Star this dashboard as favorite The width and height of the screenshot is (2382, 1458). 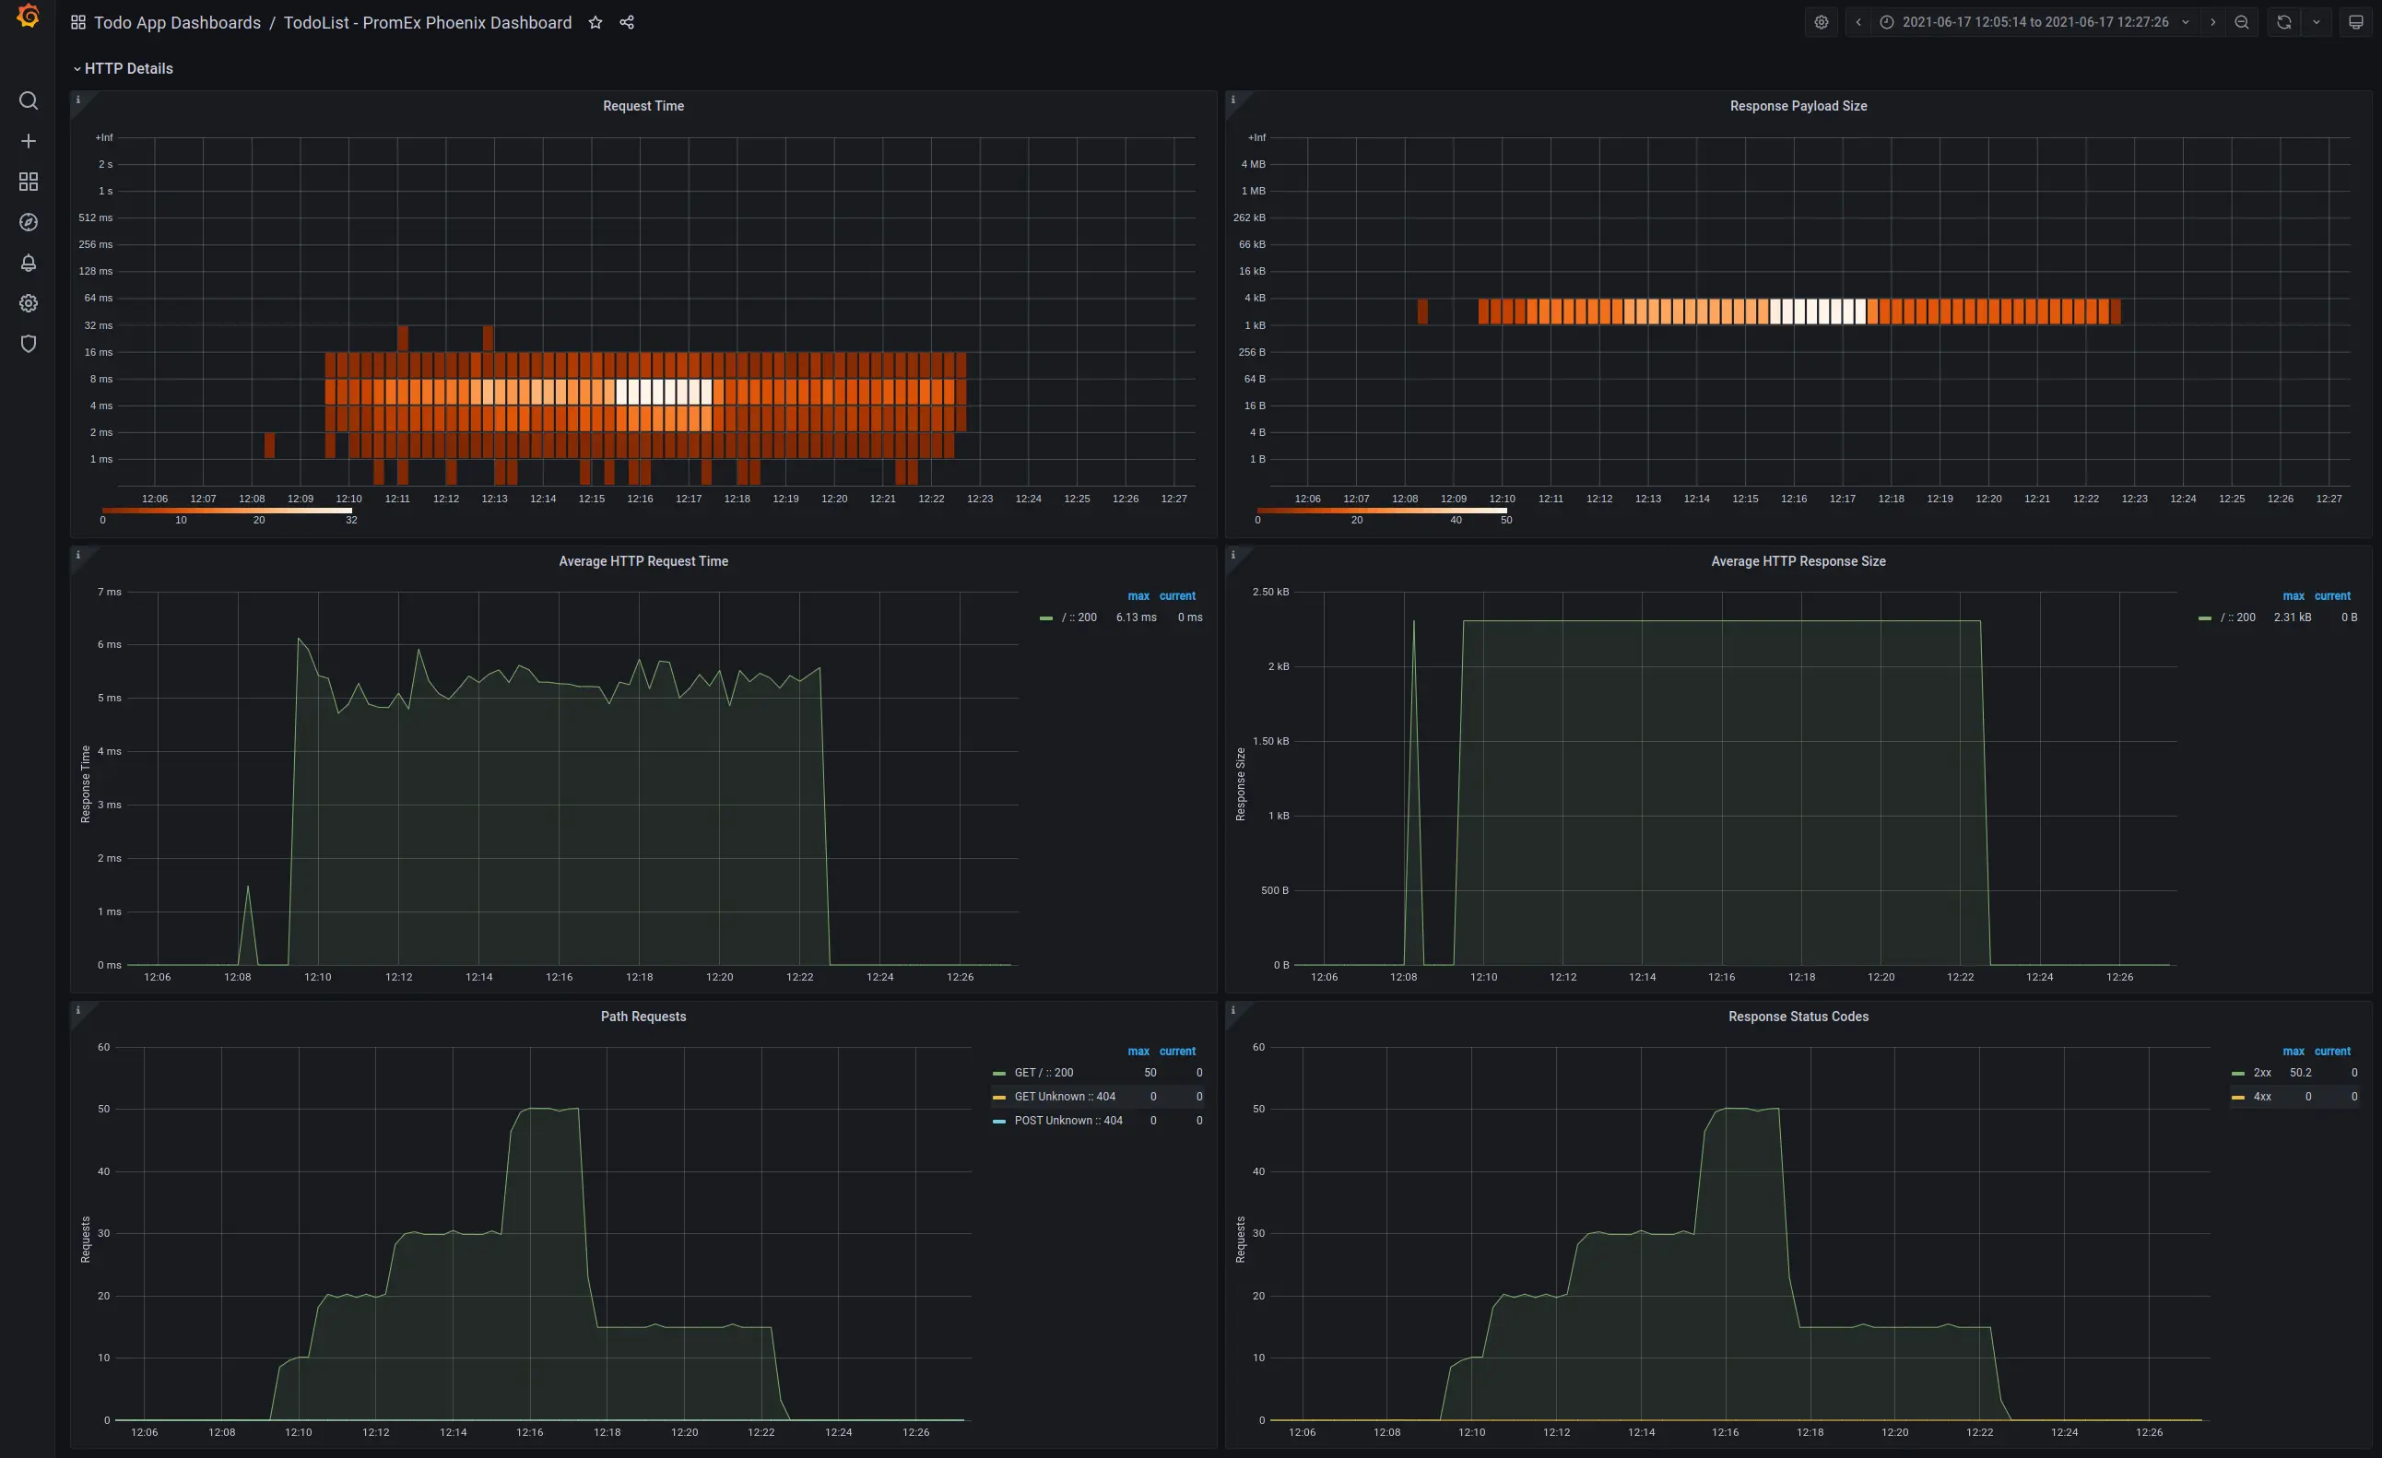tap(595, 22)
